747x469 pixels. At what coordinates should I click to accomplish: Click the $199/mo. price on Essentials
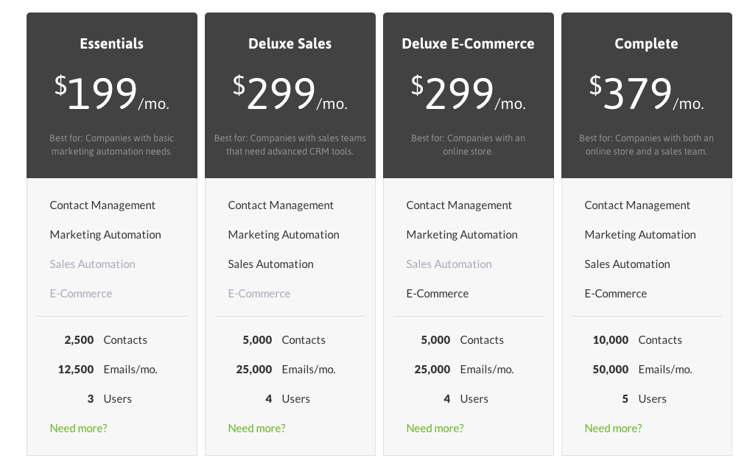(x=111, y=90)
